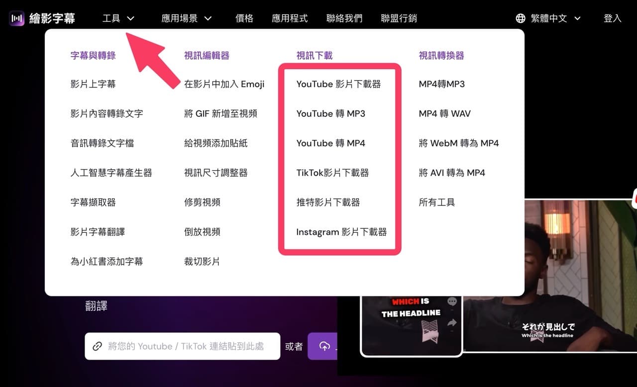This screenshot has width=637, height=387.
Task: Select MP4 轉 WAV converter
Action: click(444, 113)
